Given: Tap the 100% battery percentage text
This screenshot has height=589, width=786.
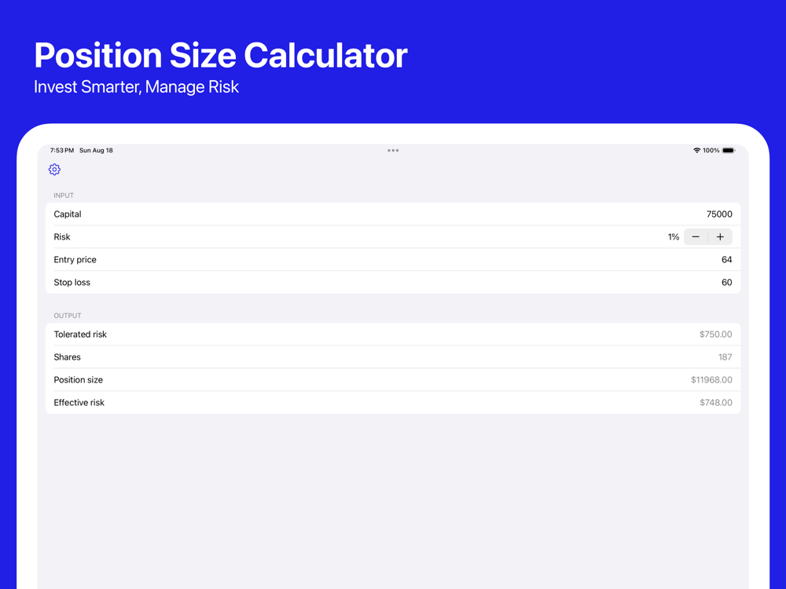Looking at the screenshot, I should coord(711,150).
